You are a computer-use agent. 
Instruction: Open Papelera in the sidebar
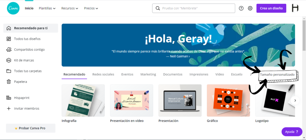pos(31,82)
